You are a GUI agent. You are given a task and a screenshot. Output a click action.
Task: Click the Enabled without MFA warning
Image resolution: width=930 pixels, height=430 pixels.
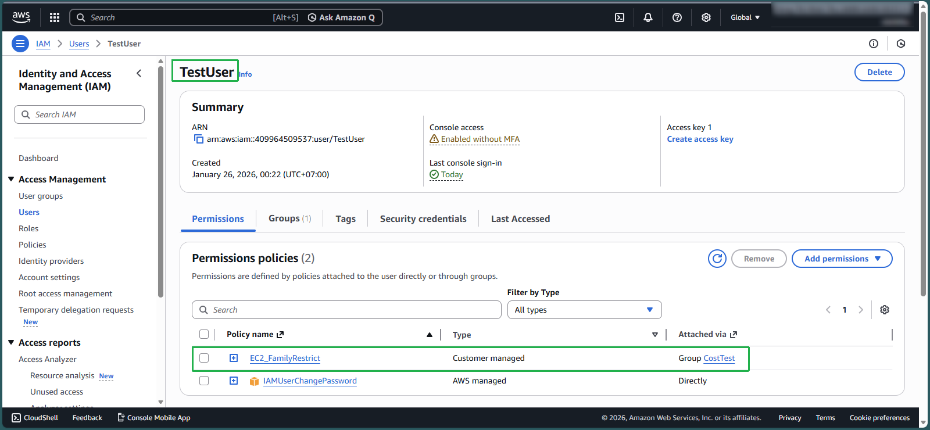point(474,139)
